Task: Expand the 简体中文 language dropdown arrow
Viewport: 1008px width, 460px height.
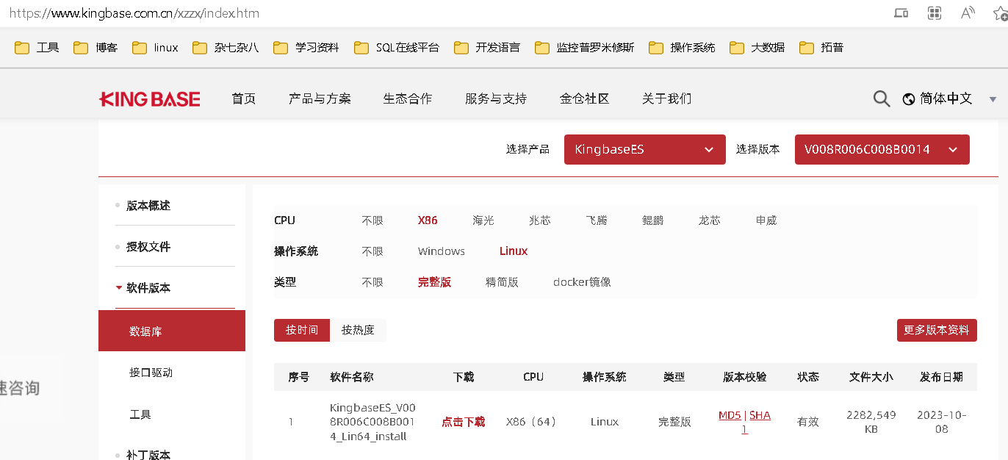Action: tap(993, 99)
